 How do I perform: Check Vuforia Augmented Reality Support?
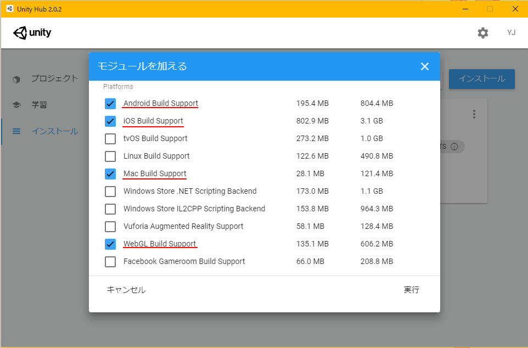[110, 226]
